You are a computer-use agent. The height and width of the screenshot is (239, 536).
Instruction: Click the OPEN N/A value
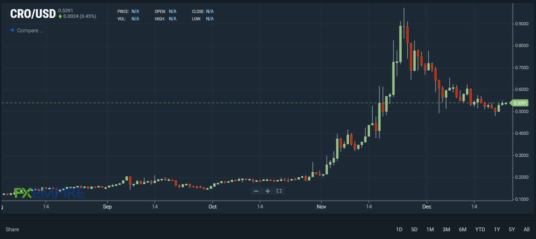(173, 12)
